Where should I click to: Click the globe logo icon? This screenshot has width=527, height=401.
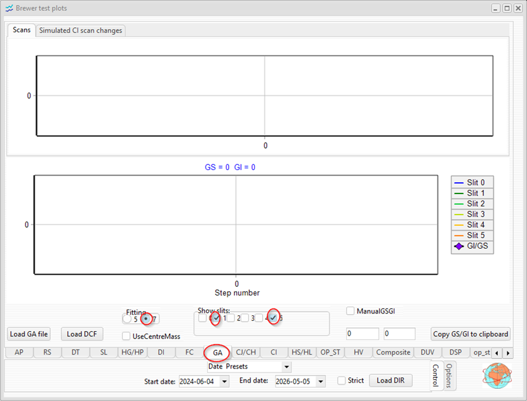click(497, 376)
